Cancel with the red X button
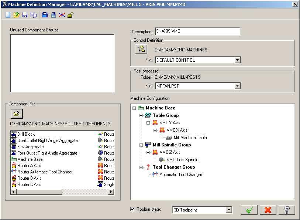Image resolution: width=300 pixels, height=220 pixels. pos(268,210)
